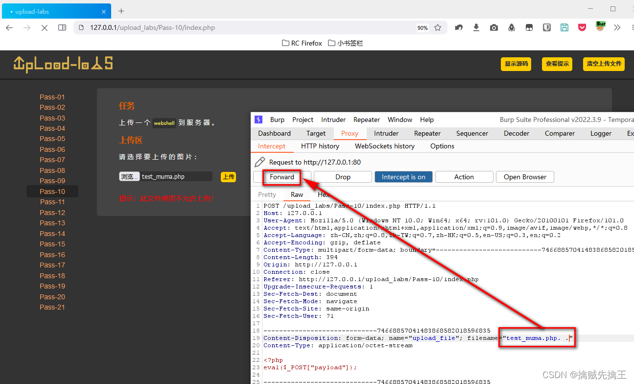Open the Firefox downloads panel
Screen dimensions: 634x384
click(476, 28)
